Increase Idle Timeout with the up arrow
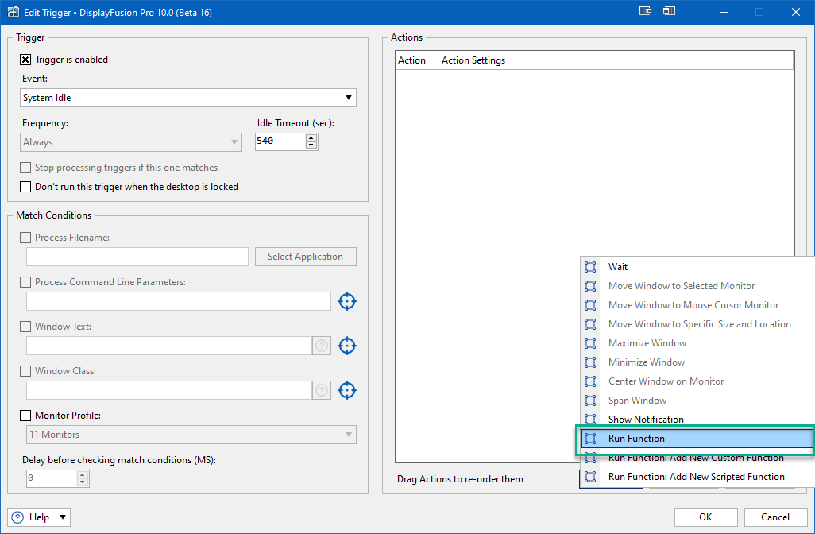This screenshot has width=815, height=534. 311,137
